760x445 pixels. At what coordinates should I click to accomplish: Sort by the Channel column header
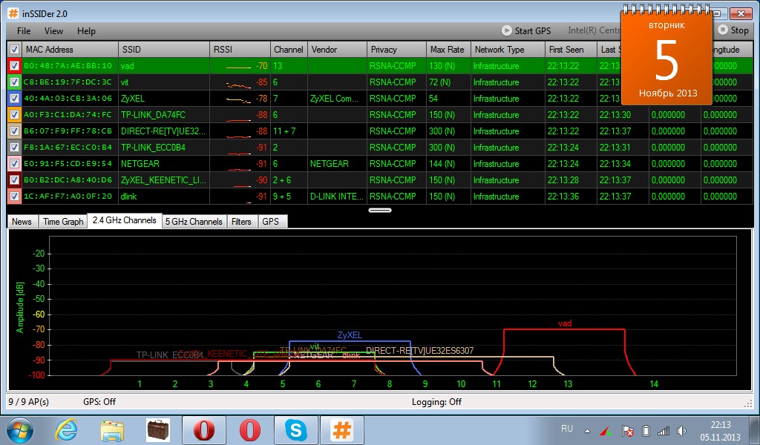[289, 50]
